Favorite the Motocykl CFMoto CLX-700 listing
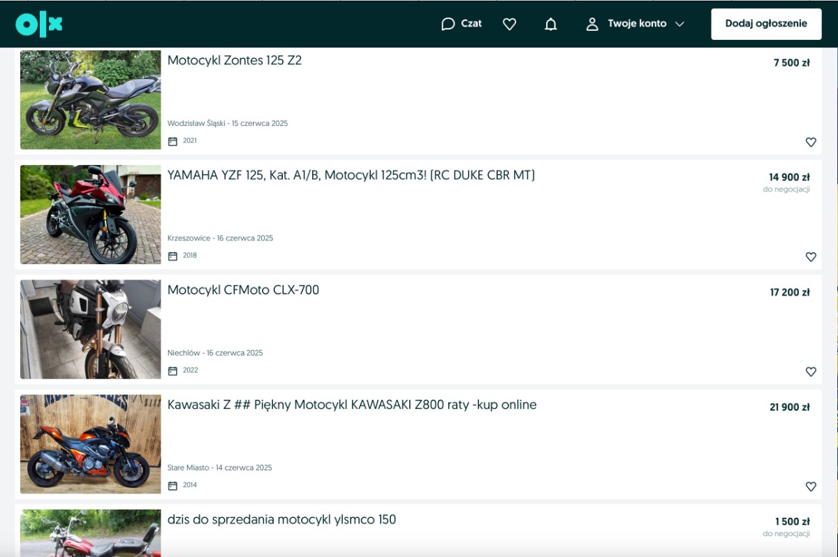Viewport: 838px width, 557px height. (x=811, y=372)
